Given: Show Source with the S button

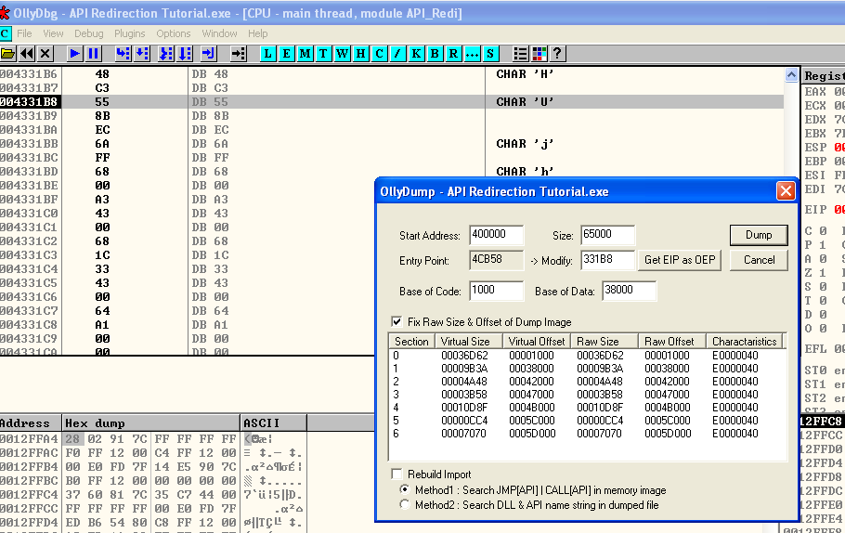Looking at the screenshot, I should point(490,53).
